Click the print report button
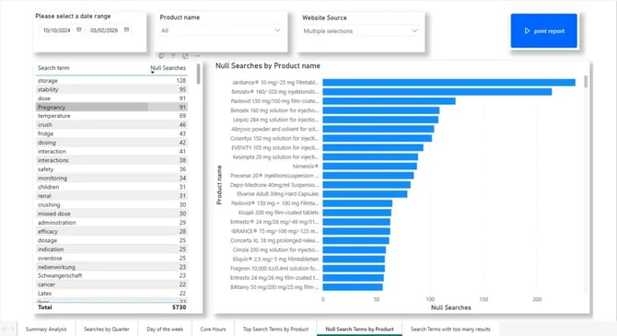 point(544,30)
